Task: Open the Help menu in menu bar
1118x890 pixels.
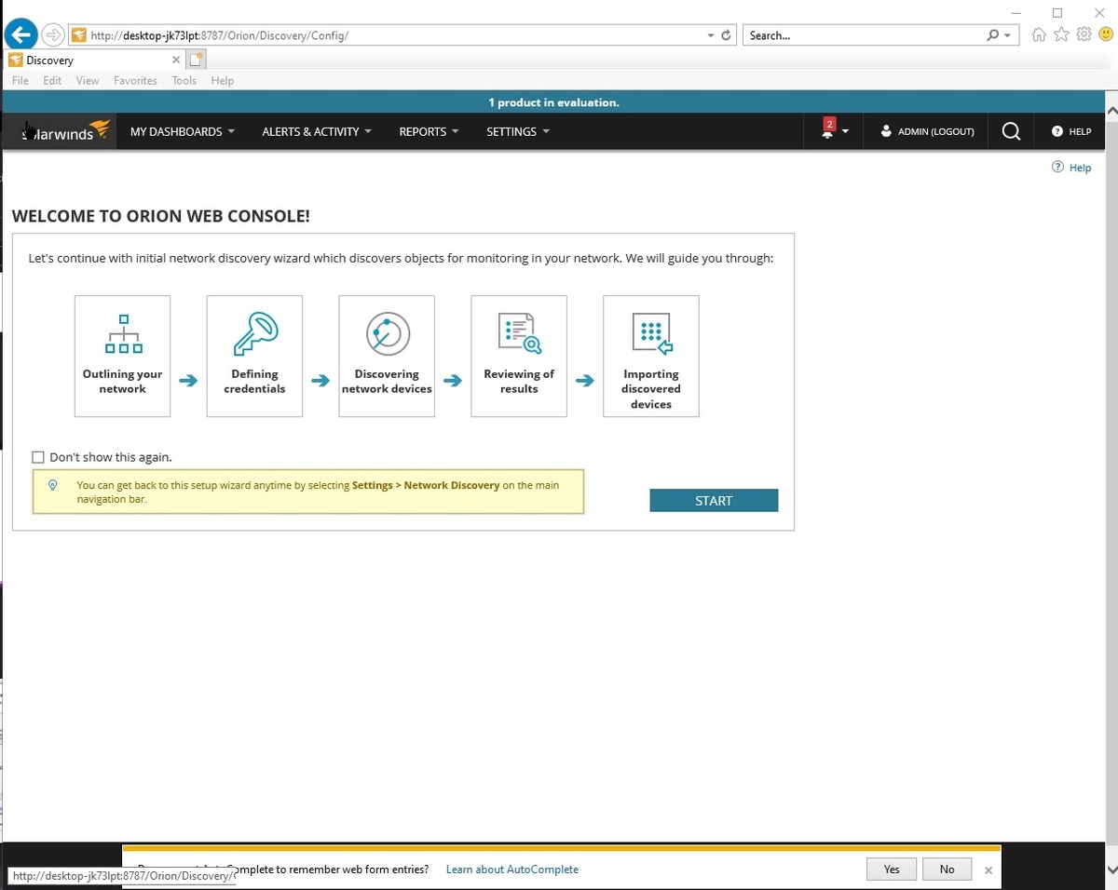Action: pyautogui.click(x=223, y=81)
